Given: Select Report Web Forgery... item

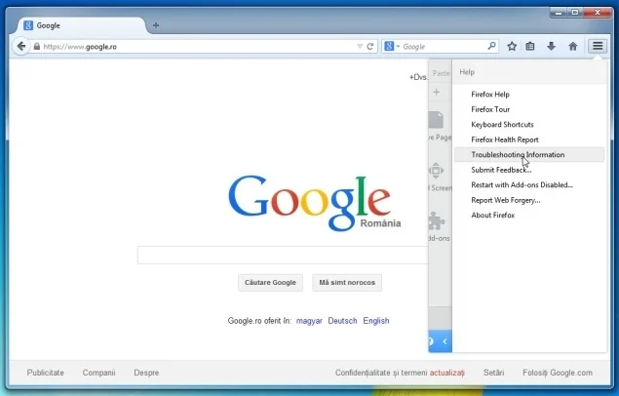Looking at the screenshot, I should [x=529, y=200].
